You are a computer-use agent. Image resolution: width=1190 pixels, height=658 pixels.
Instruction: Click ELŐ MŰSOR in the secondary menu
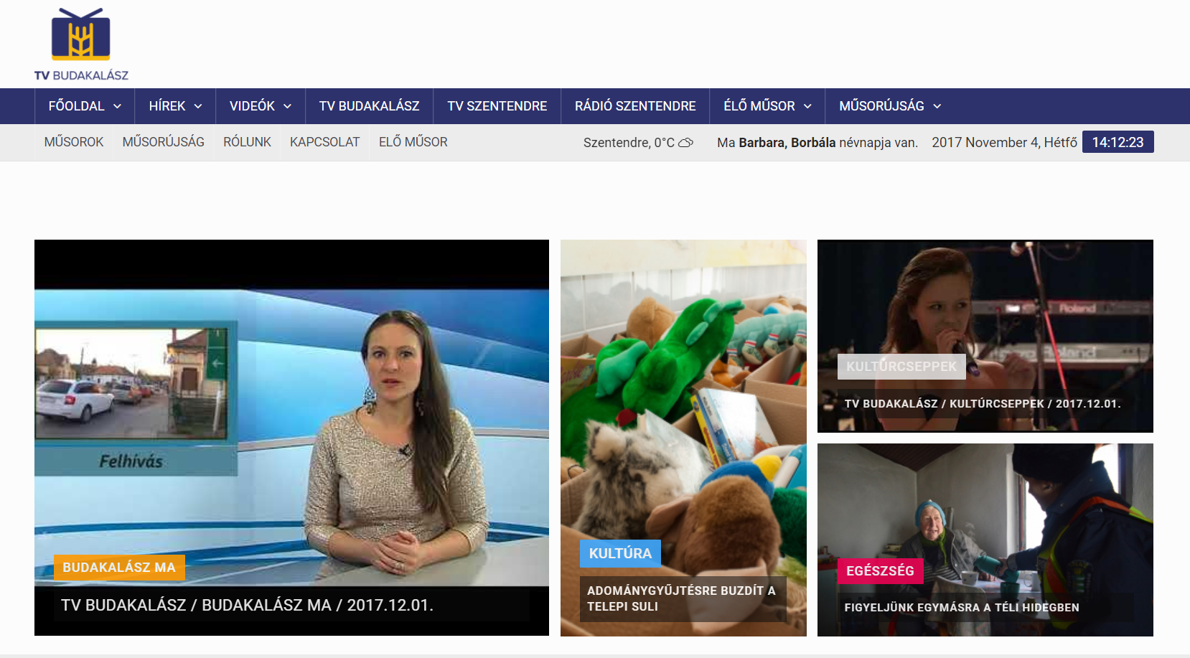[413, 142]
